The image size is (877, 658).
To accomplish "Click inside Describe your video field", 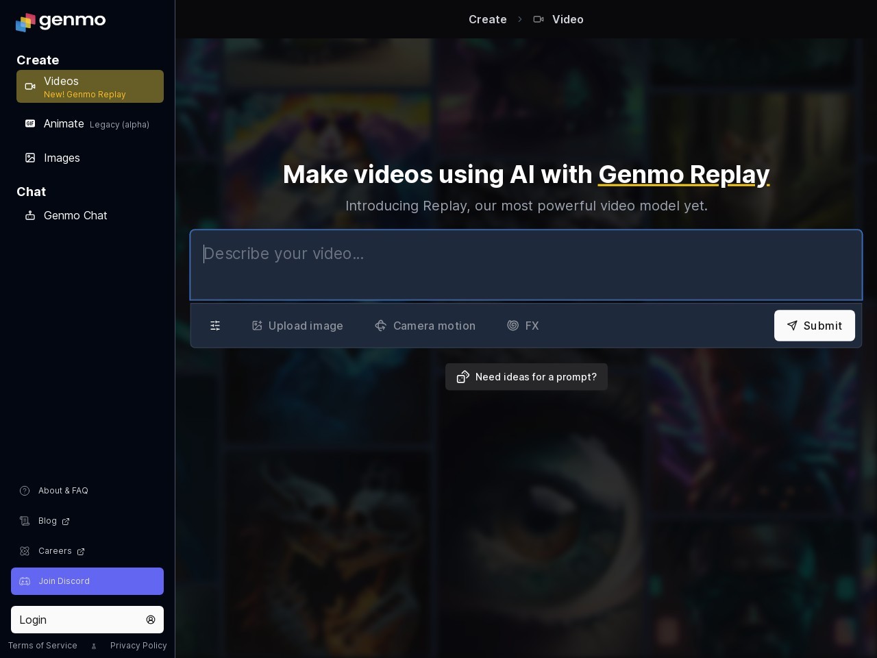I will point(526,265).
